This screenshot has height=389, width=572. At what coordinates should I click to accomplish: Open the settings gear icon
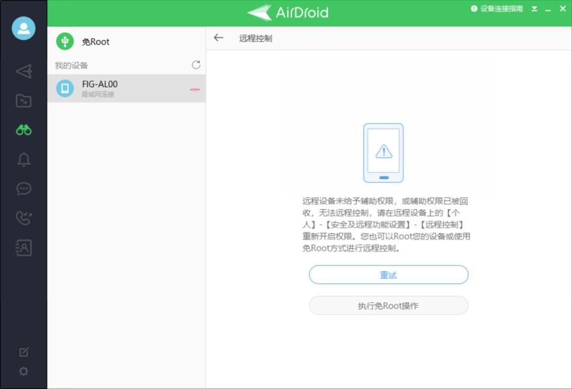click(x=23, y=371)
